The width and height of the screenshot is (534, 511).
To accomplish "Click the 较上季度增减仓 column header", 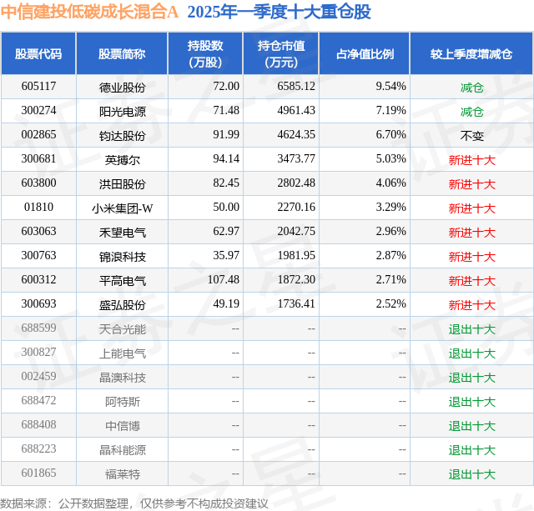I will [471, 53].
